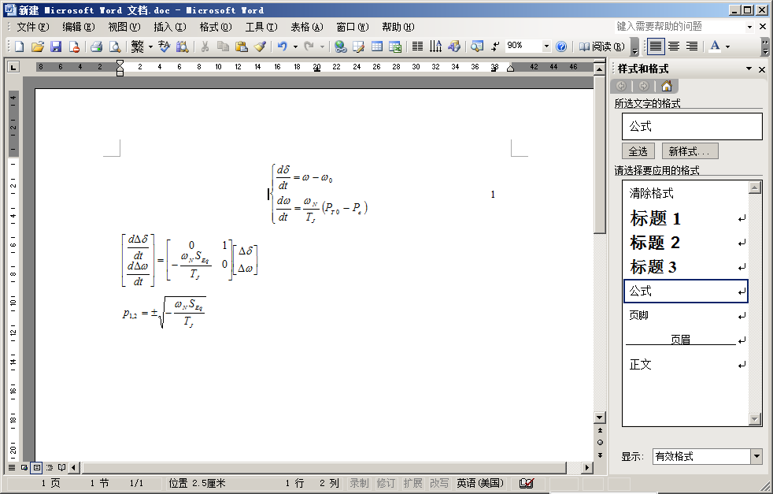The width and height of the screenshot is (773, 494).
Task: Switch to Web Layout view button
Action: click(x=24, y=467)
